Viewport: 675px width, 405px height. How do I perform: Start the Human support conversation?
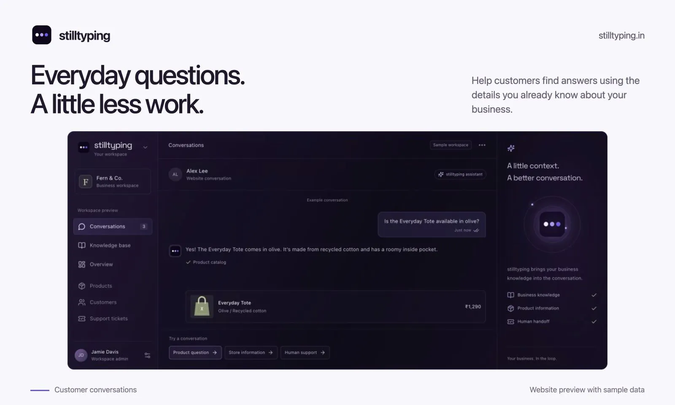coord(305,353)
